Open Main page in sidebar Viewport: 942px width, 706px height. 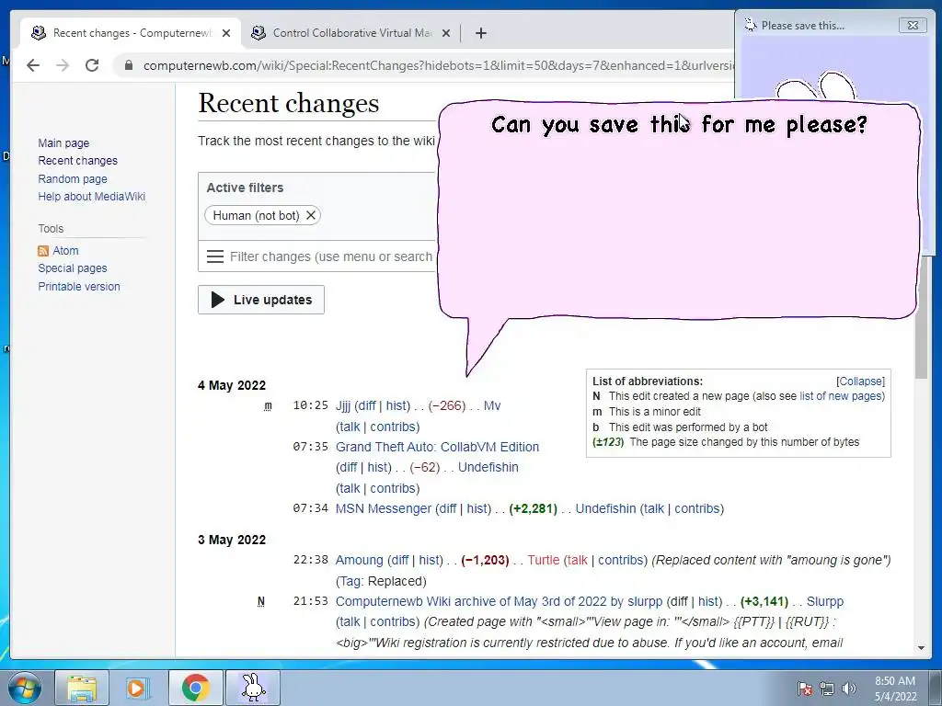coord(63,142)
